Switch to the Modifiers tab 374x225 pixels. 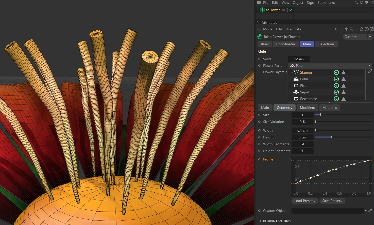[307, 107]
